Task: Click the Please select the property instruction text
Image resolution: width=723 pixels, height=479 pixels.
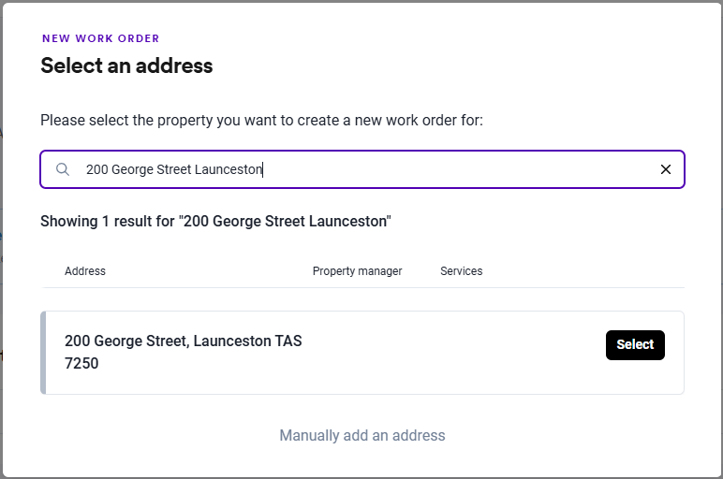Action: [x=261, y=121]
